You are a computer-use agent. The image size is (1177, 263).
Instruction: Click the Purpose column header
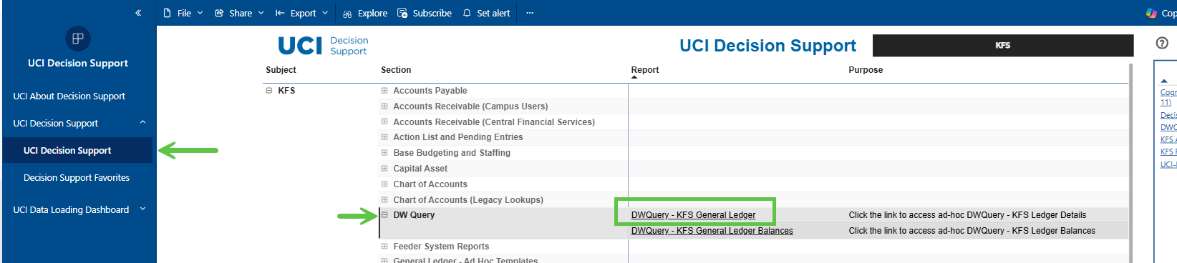(x=866, y=70)
